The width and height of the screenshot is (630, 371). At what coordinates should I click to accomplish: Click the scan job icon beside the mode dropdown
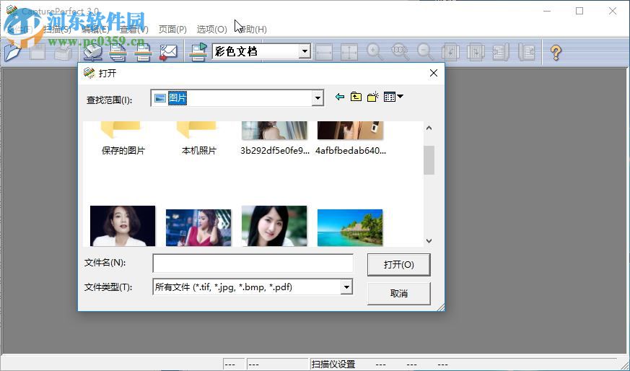(x=198, y=52)
